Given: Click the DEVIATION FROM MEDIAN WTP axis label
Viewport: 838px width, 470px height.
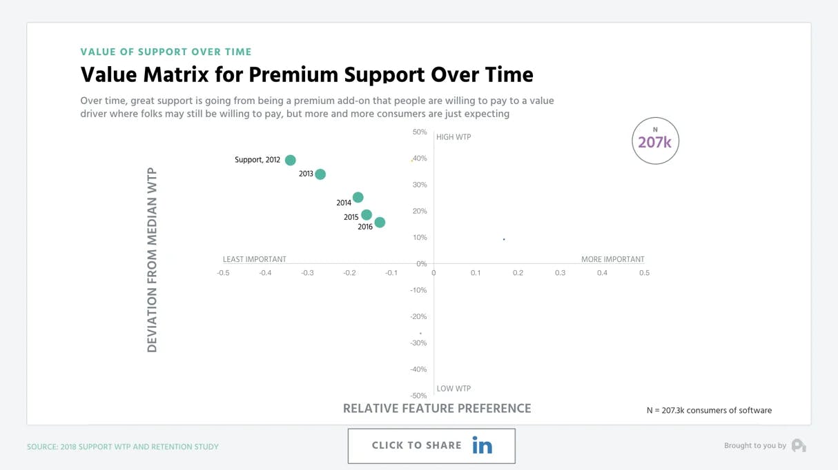Looking at the screenshot, I should pos(152,260).
